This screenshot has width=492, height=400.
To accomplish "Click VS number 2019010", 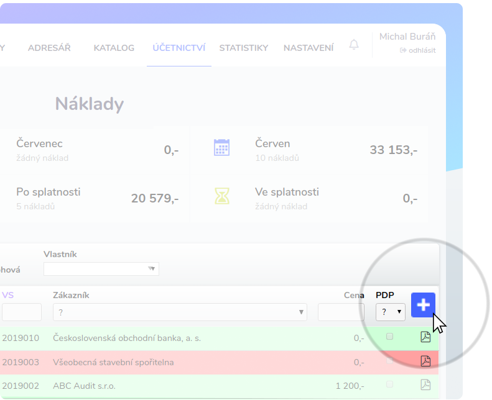I will click(21, 339).
